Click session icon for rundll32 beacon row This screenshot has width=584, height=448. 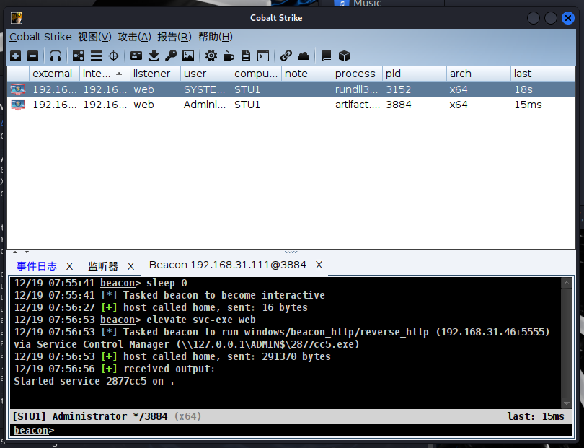(x=18, y=89)
